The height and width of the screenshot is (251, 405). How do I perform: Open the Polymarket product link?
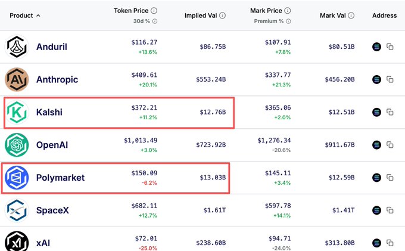coord(60,177)
